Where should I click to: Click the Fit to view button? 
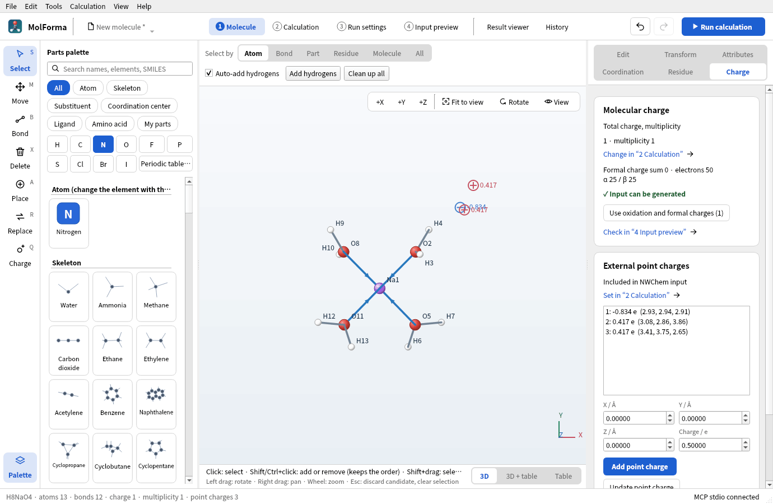(463, 102)
